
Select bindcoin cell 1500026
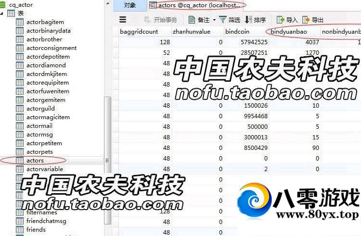pyautogui.click(x=246, y=105)
